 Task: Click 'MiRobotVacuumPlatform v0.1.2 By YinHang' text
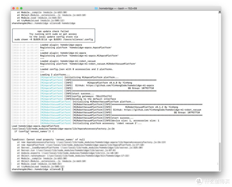pos(152,107)
